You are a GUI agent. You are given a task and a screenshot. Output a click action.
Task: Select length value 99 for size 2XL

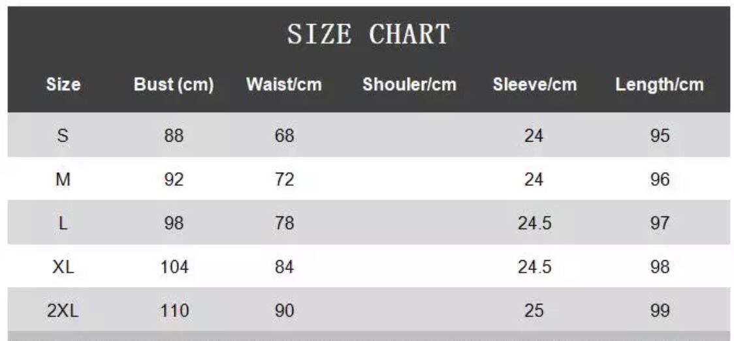click(660, 311)
